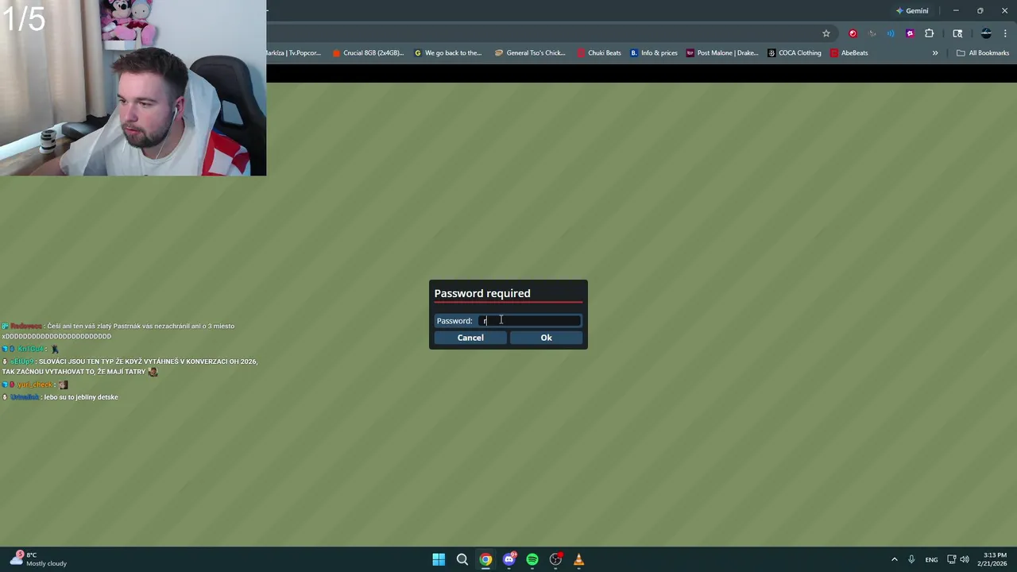Open the weather widget showing 8°C
1017x572 pixels.
(38, 559)
